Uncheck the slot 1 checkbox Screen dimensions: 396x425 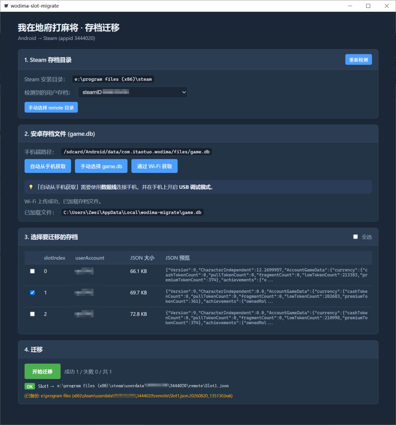(32, 293)
